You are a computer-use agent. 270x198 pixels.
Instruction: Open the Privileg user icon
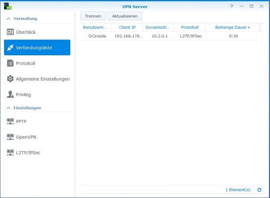coord(11,94)
